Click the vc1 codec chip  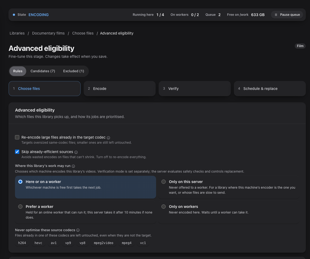tap(143, 243)
